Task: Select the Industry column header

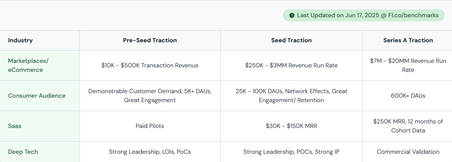Action: (20, 40)
